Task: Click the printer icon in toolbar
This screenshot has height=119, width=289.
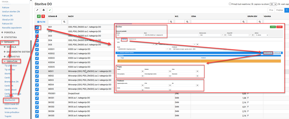Action: (43, 10)
